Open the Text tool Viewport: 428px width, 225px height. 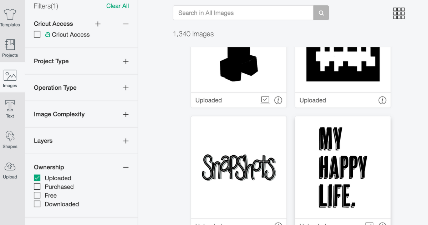pyautogui.click(x=10, y=109)
